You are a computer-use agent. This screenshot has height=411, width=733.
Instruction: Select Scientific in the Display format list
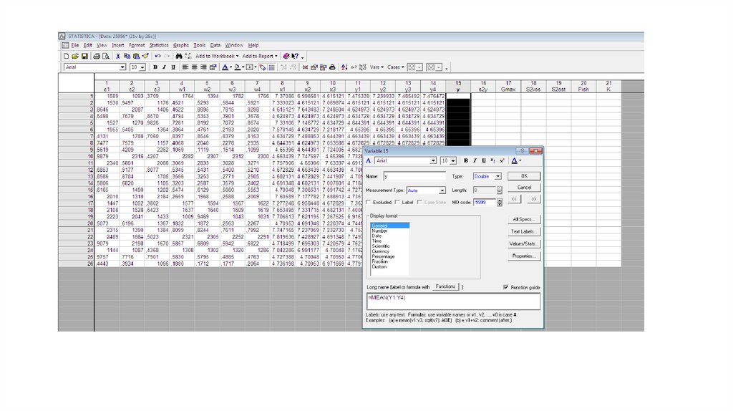coord(381,246)
